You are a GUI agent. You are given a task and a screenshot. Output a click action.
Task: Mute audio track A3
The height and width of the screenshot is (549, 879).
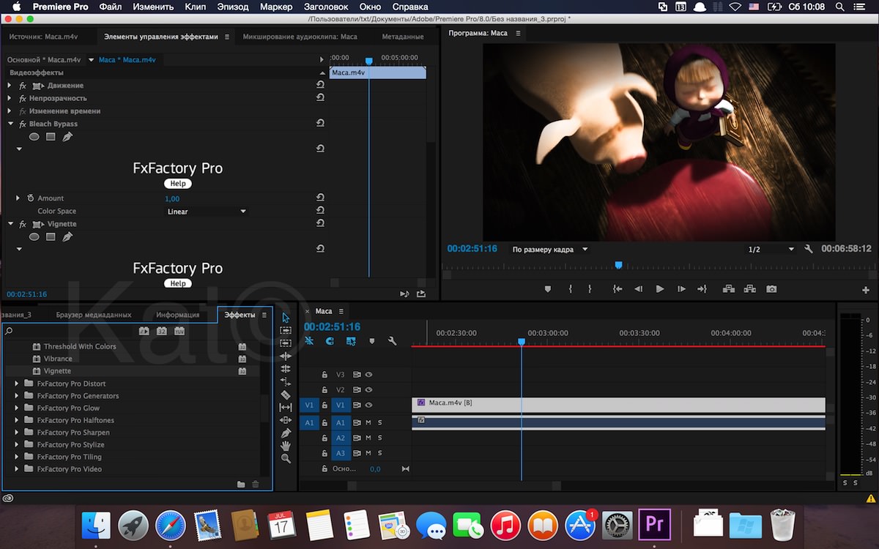368,453
